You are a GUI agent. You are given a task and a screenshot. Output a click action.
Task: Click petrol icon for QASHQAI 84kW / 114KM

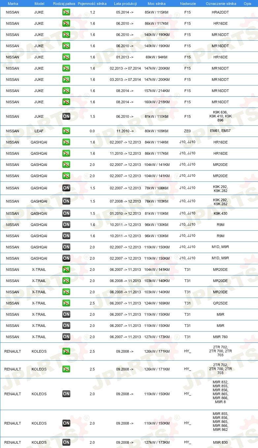[66, 142]
